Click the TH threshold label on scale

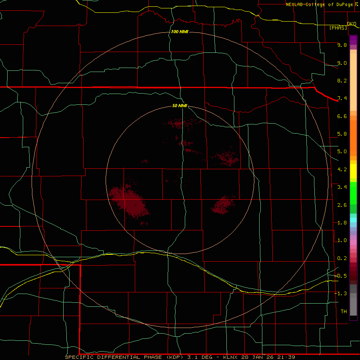coord(344,311)
